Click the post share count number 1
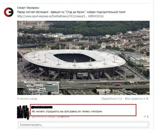 coord(121,99)
